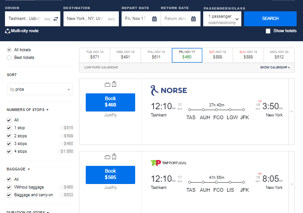Open the return date calendar icon
The height and width of the screenshot is (213, 303).
(x=193, y=19)
